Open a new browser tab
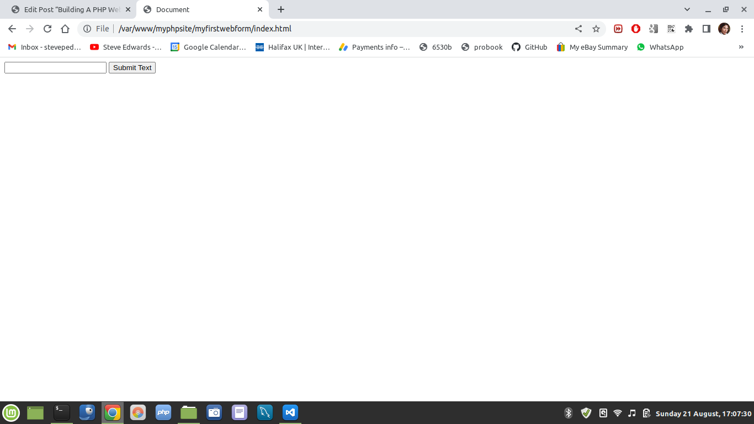 281,9
